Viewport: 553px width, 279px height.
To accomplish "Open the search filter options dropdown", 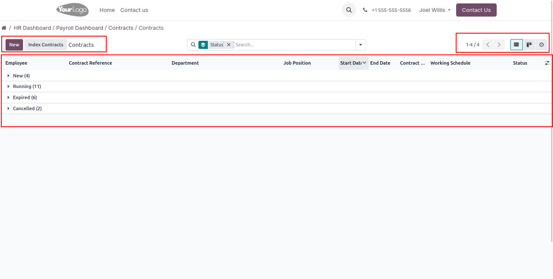I will point(361,45).
